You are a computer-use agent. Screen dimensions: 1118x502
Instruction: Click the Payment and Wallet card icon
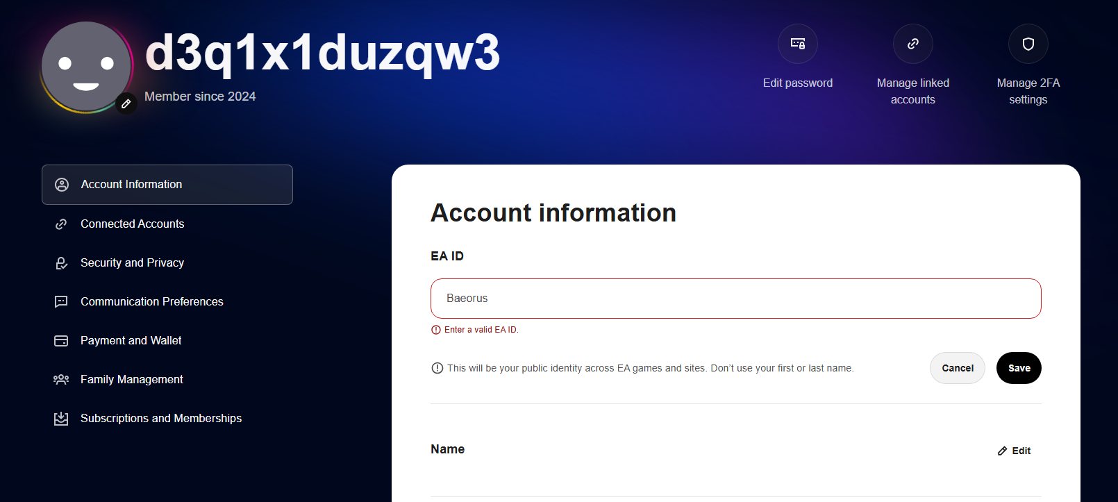[61, 341]
